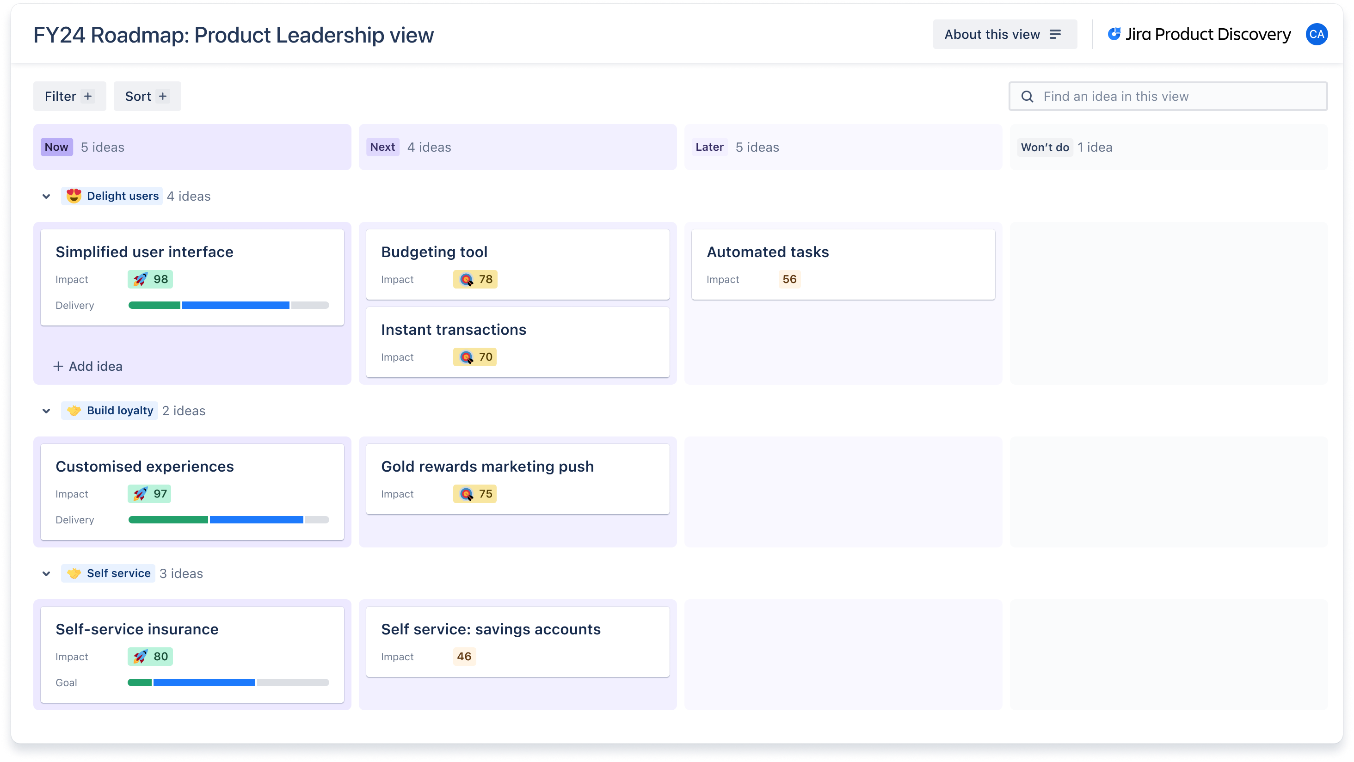This screenshot has width=1354, height=762.
Task: Click target icon on Budgeting tool impact
Action: coord(466,279)
